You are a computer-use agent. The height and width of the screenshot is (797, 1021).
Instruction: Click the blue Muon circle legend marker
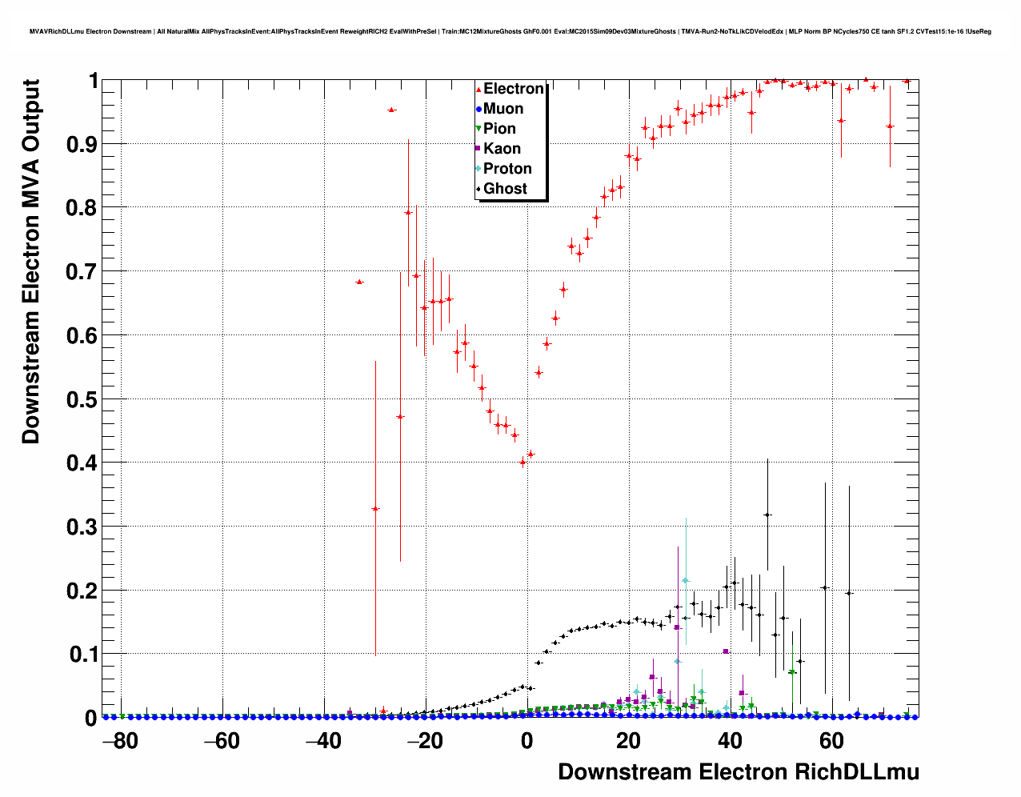click(479, 110)
